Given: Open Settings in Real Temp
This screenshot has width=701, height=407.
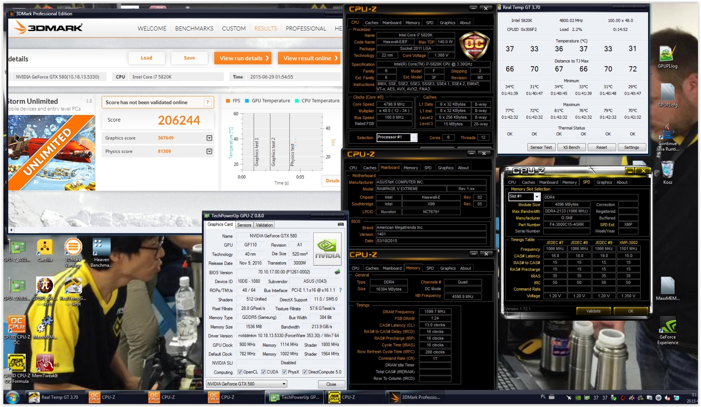Looking at the screenshot, I should (632, 147).
